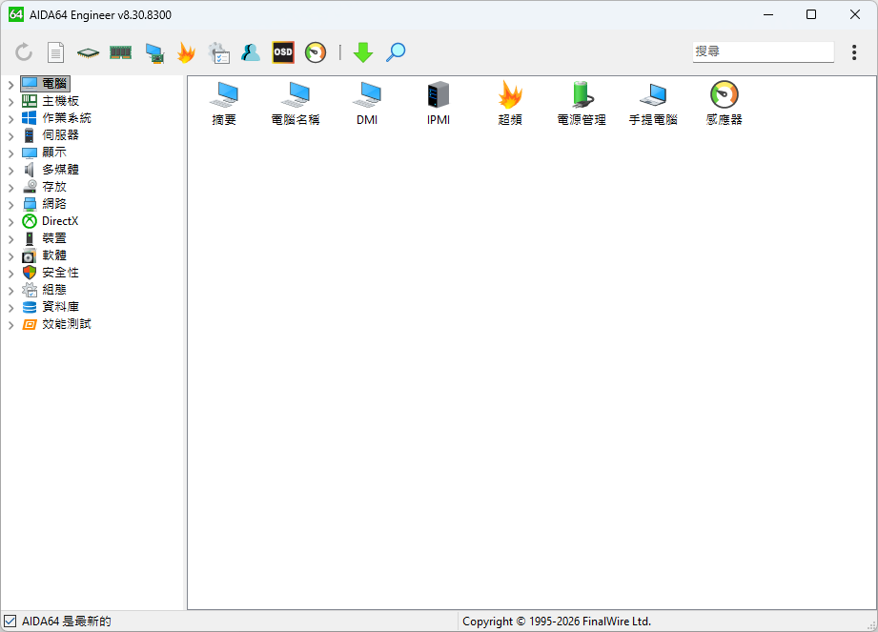Open the Report document icon in toolbar
This screenshot has height=632, width=878.
pyautogui.click(x=56, y=52)
